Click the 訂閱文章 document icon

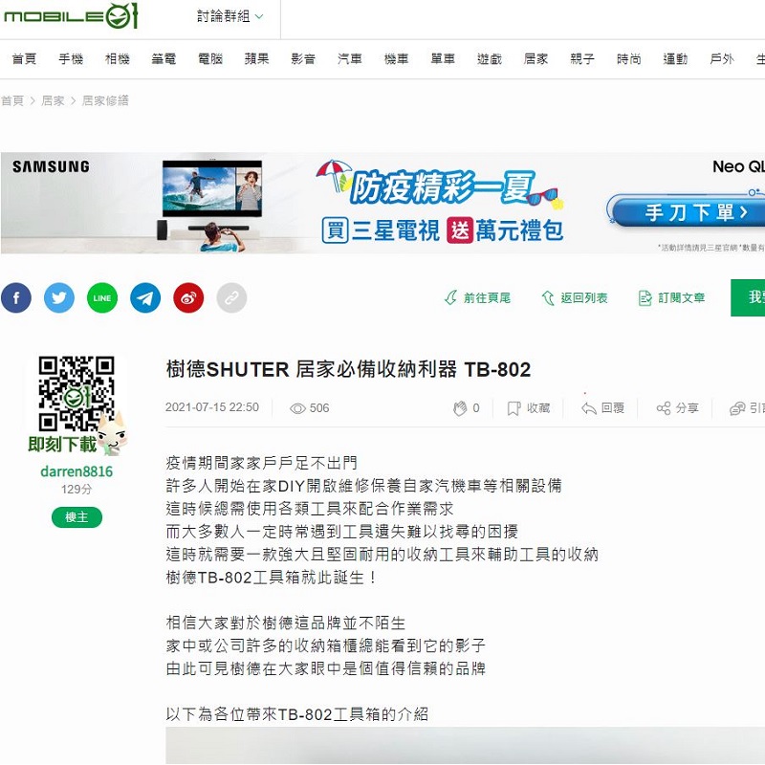[645, 297]
